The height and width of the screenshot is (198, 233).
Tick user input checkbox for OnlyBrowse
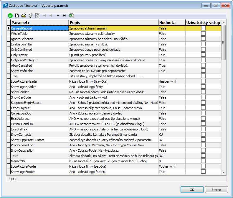(x=203, y=55)
